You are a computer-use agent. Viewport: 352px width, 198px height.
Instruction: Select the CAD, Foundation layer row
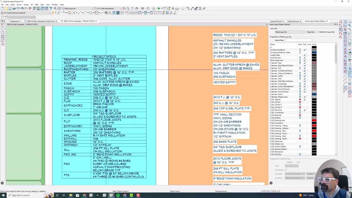click(293, 123)
